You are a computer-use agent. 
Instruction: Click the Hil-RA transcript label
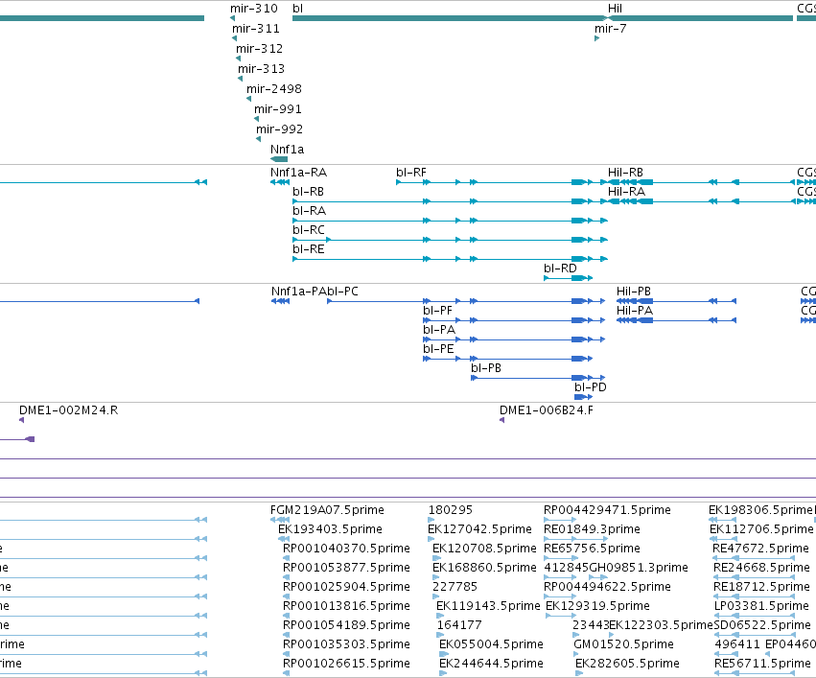tap(626, 192)
